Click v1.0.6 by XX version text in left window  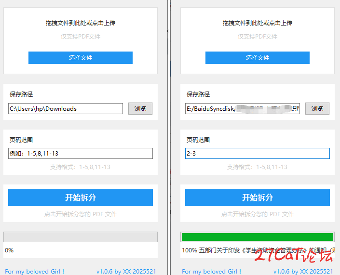point(126,271)
